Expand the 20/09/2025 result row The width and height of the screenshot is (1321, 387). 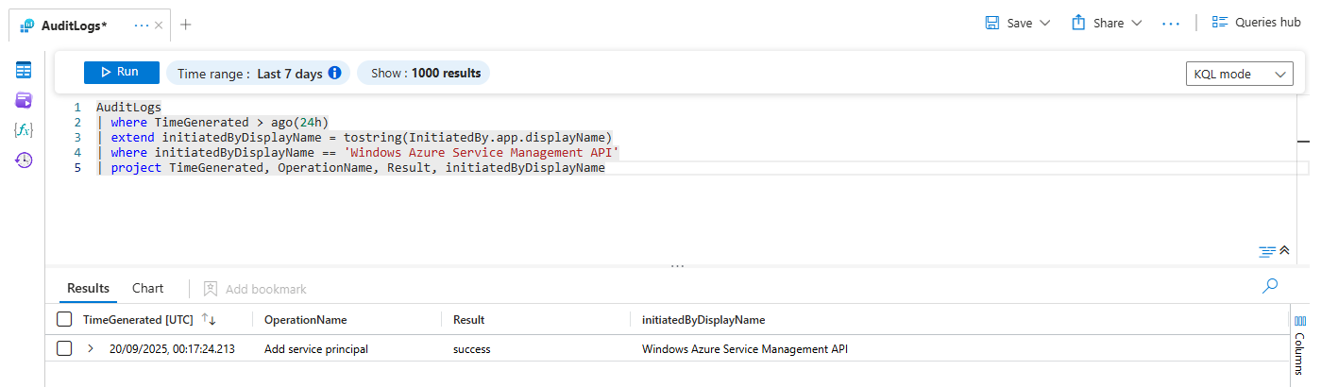pos(91,349)
